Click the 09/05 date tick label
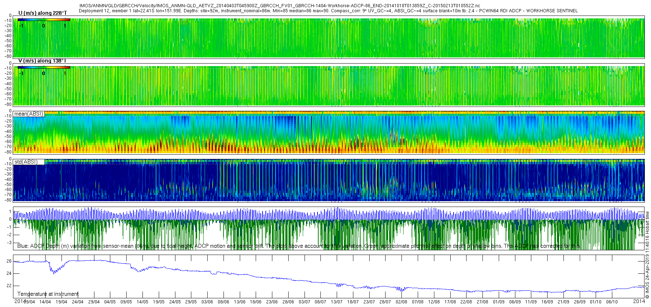 click(126, 302)
